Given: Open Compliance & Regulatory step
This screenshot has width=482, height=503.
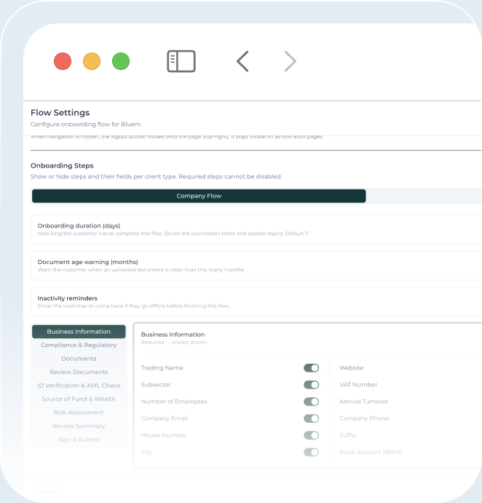Looking at the screenshot, I should pos(79,345).
